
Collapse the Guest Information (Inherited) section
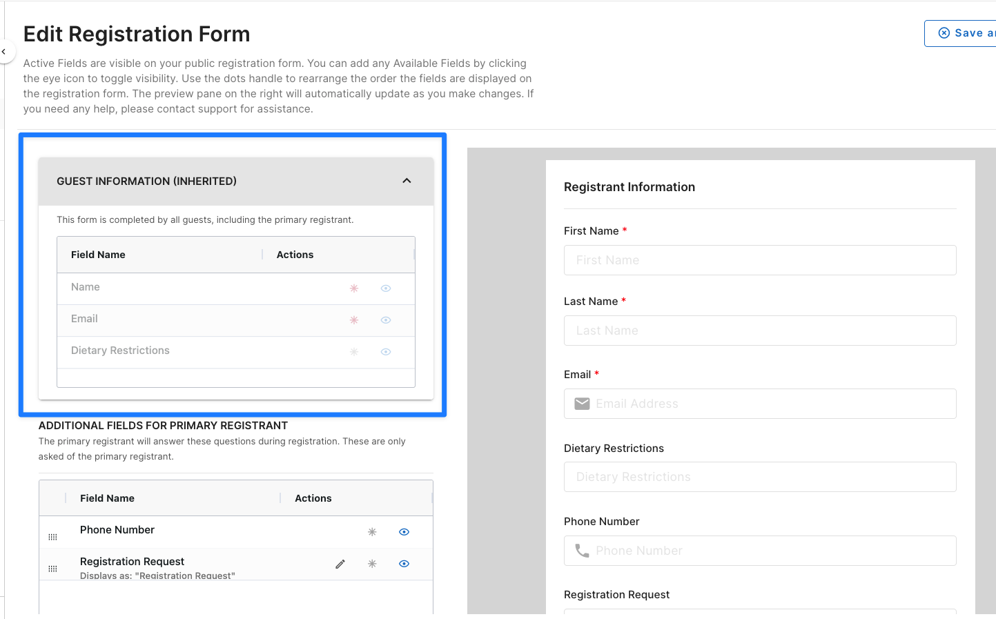tap(407, 181)
